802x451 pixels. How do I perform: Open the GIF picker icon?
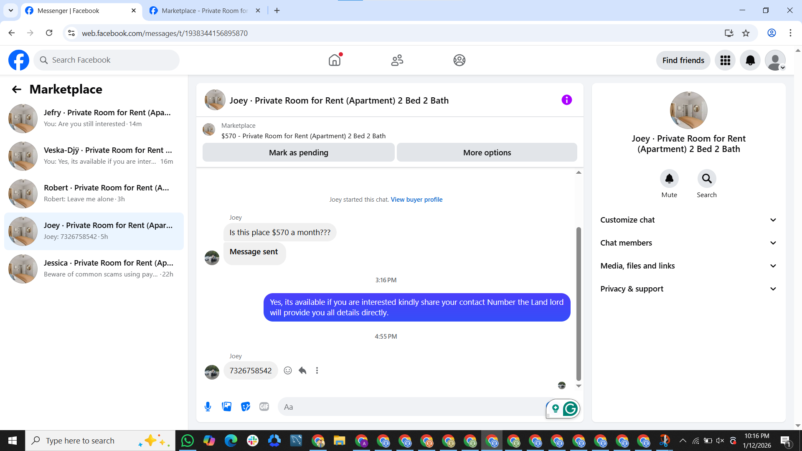click(264, 407)
